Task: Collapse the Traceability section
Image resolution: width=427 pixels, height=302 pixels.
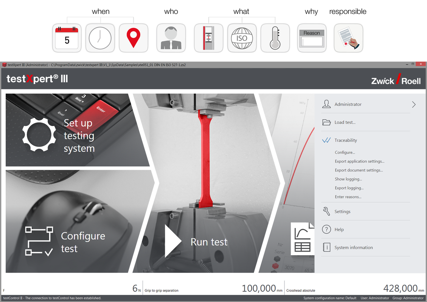Action: coord(345,140)
